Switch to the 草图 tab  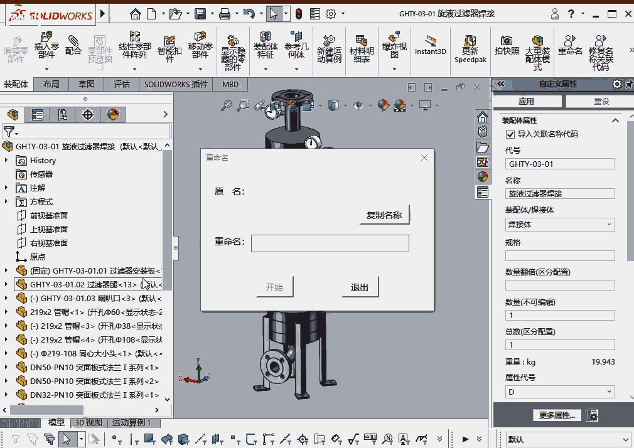point(86,85)
